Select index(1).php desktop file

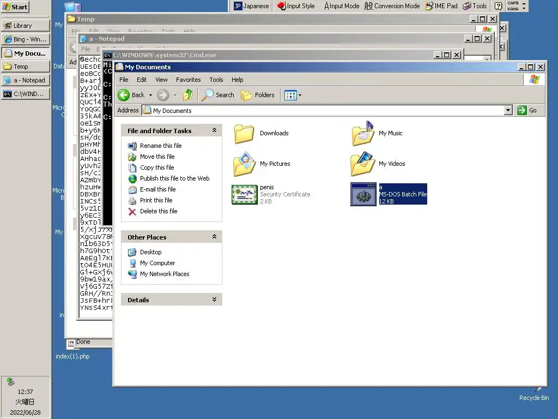[x=72, y=356]
